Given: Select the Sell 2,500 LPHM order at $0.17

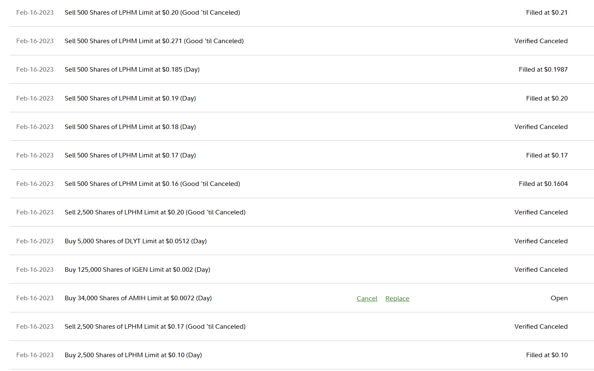Looking at the screenshot, I should 155,327.
